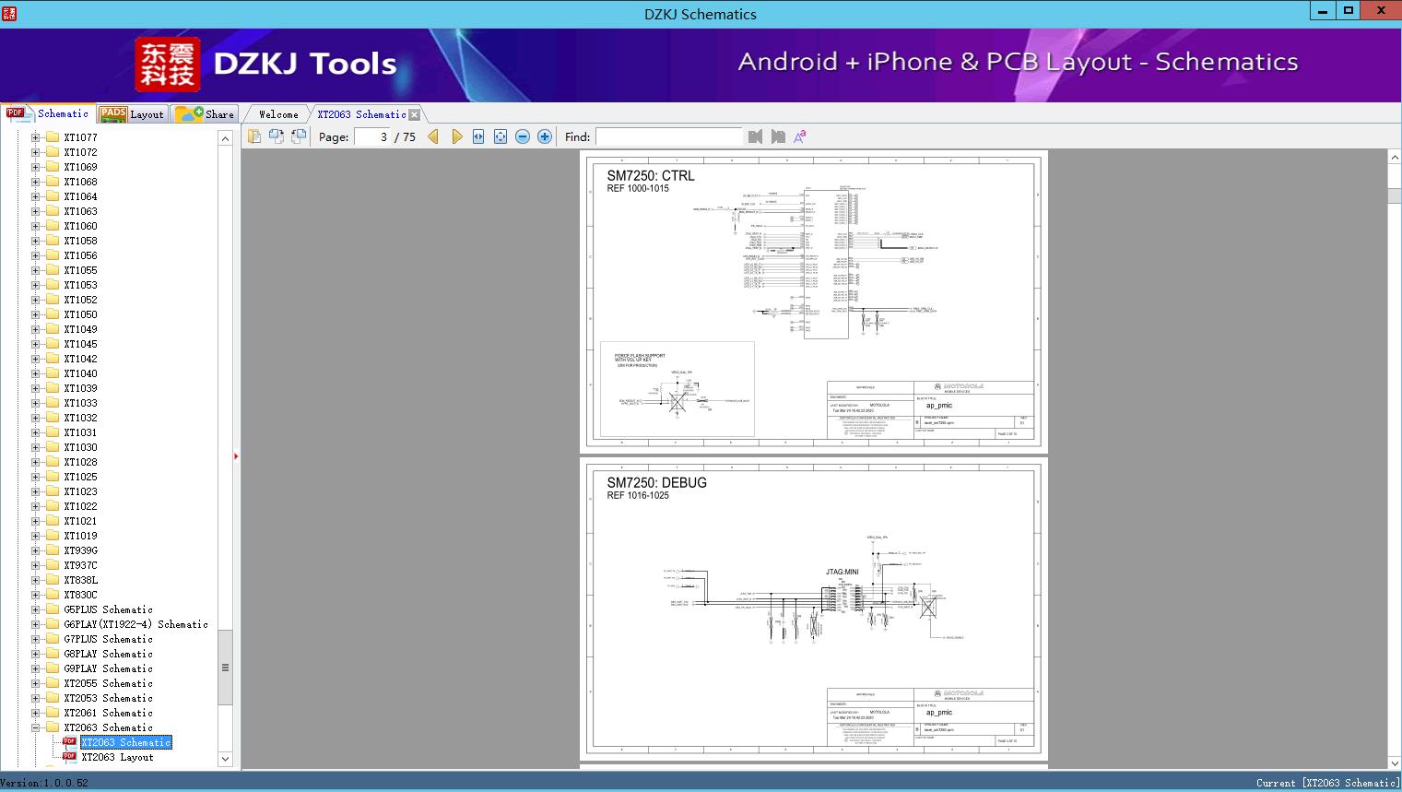The width and height of the screenshot is (1402, 792).
Task: Click the fit page icon
Action: point(501,136)
